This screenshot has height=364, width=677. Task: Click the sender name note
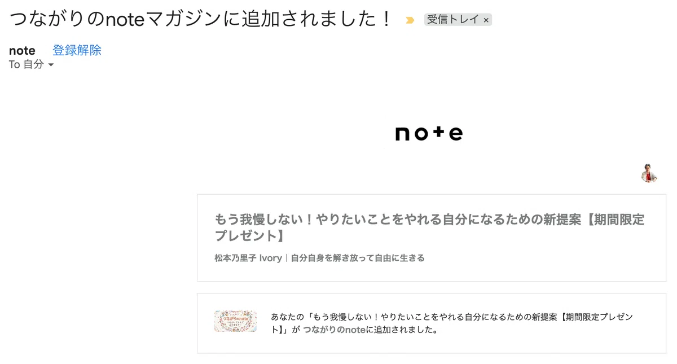coord(22,50)
